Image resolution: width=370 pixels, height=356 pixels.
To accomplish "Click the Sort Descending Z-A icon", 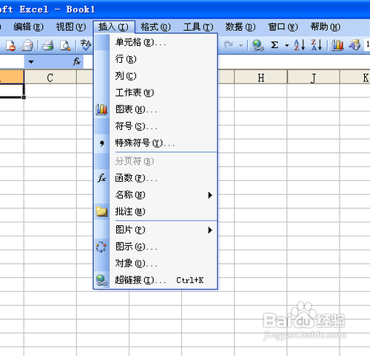I will pyautogui.click(x=317, y=45).
